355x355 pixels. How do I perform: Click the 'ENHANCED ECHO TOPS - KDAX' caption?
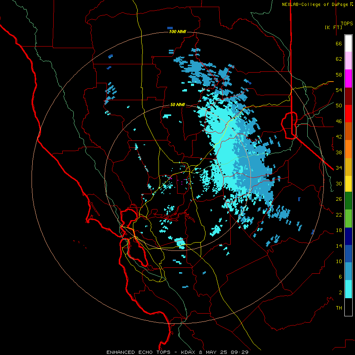tap(150, 352)
